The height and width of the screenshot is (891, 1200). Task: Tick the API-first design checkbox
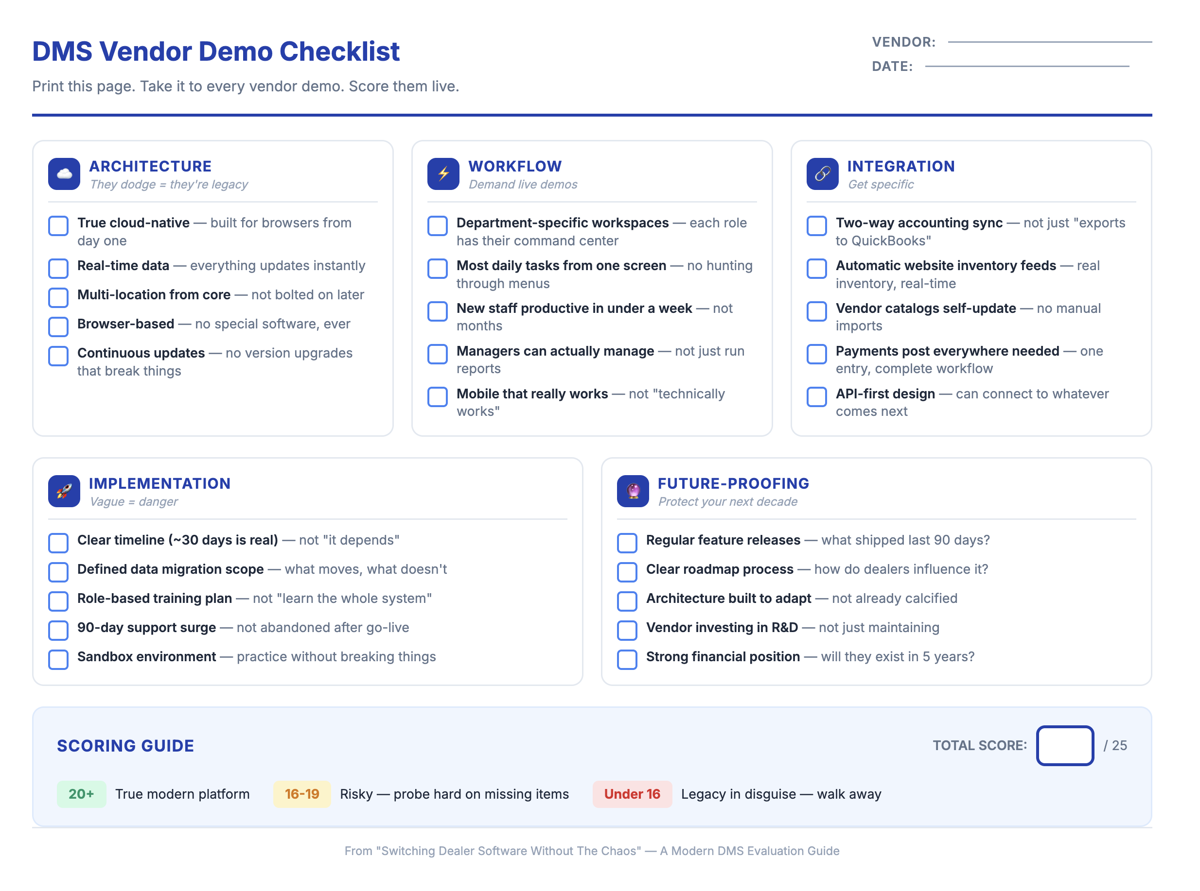click(816, 396)
